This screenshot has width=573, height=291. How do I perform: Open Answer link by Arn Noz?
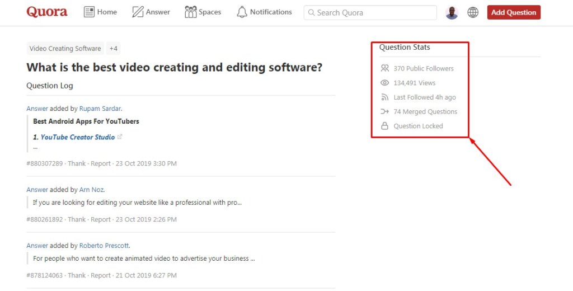(x=37, y=190)
